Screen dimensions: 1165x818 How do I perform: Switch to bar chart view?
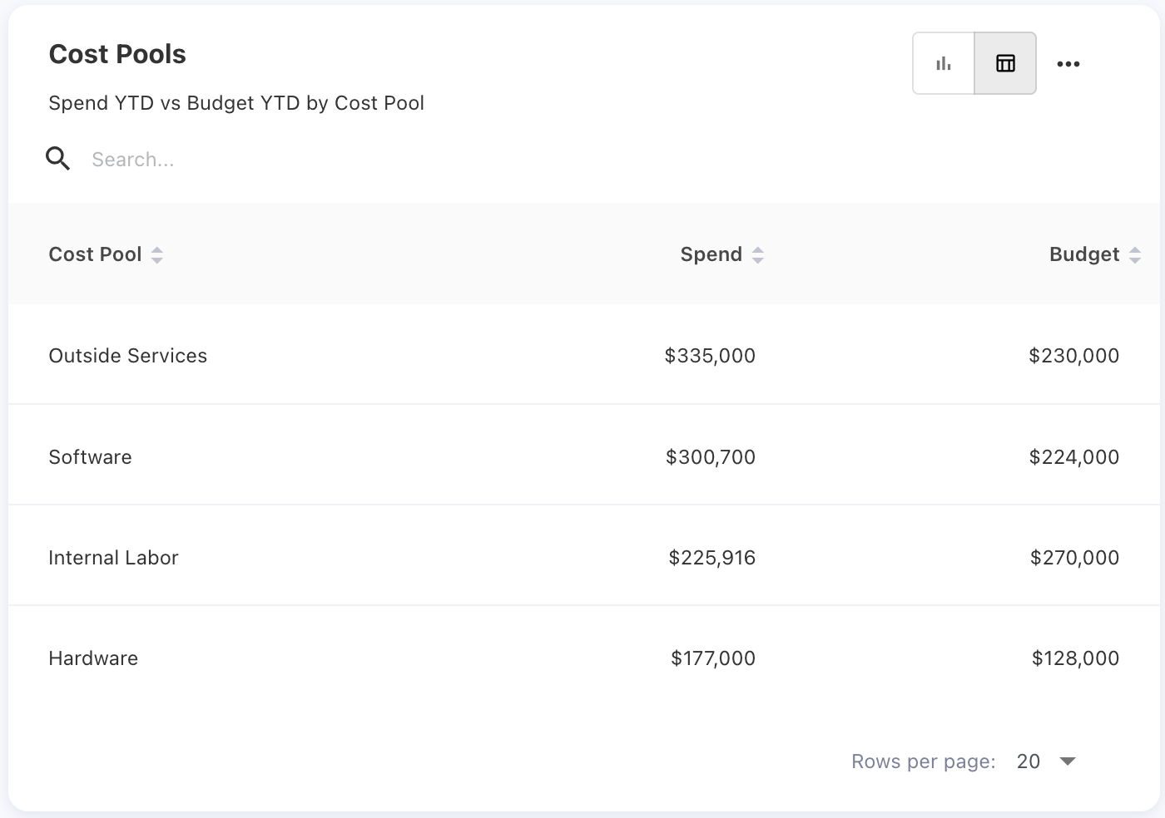point(943,64)
